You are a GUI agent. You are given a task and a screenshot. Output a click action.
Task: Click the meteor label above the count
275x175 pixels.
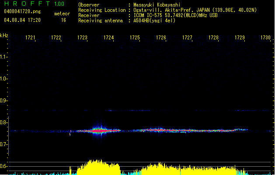click(x=62, y=14)
